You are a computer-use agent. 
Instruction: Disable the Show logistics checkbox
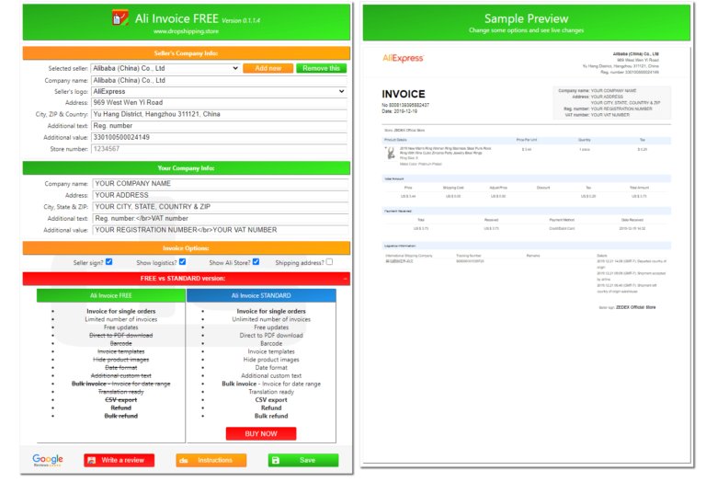click(x=183, y=262)
